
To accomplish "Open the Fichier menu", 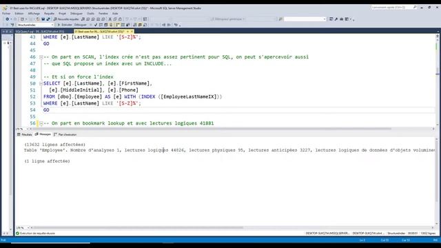I will (6, 13).
